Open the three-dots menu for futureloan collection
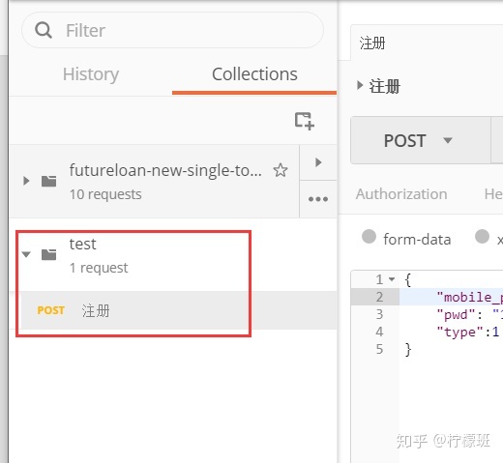The image size is (503, 463). (318, 199)
